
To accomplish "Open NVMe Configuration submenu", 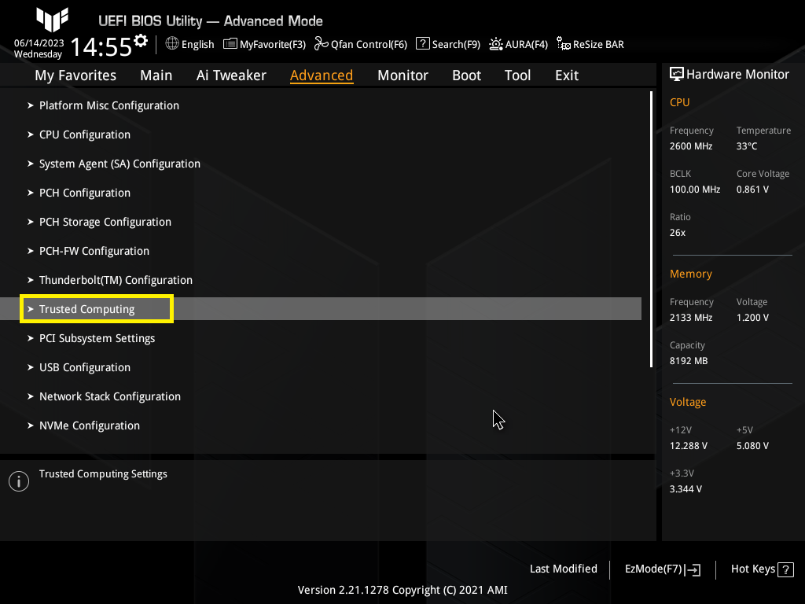I will pos(90,425).
